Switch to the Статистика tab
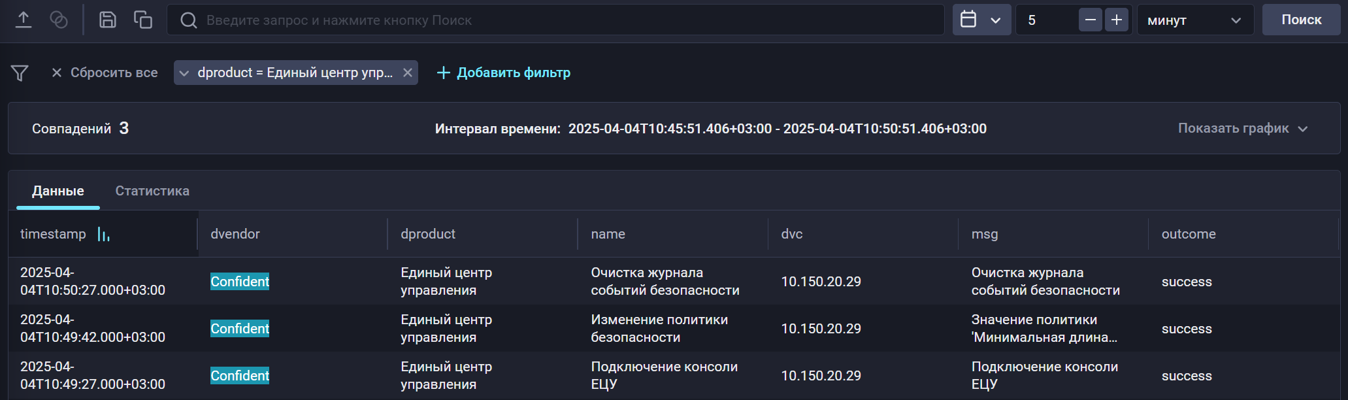This screenshot has width=1348, height=400. tap(152, 191)
